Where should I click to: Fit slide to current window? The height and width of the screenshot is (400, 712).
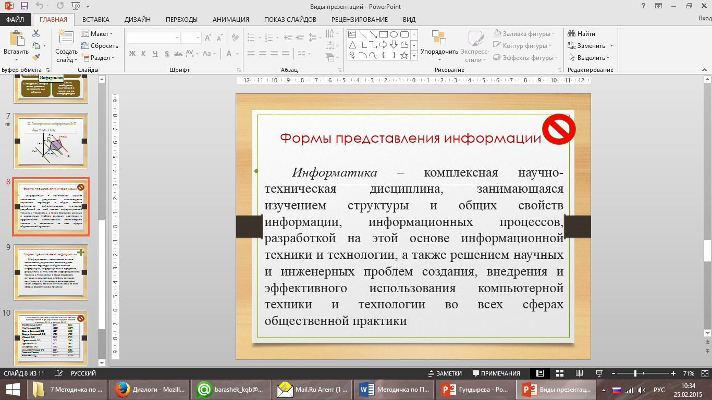coord(705,373)
